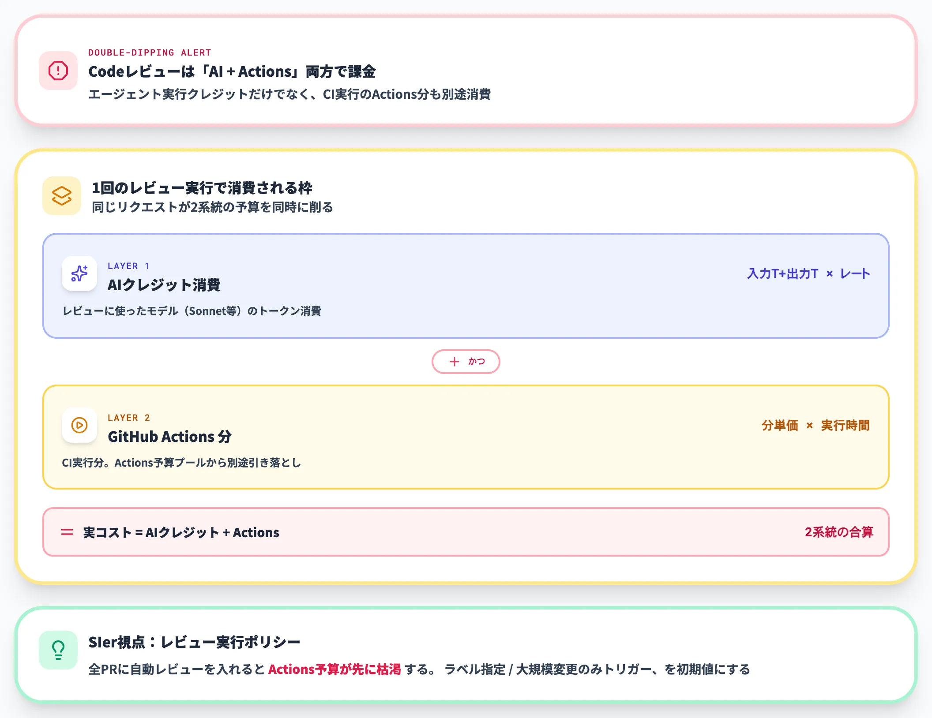Open the AIクレジット消費 heading link
This screenshot has height=718, width=932.
click(x=165, y=285)
